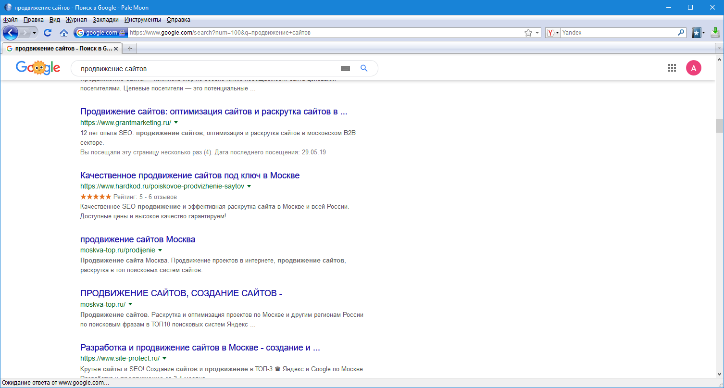Viewport: 724px width, 388px height.
Task: Click the orange star rating under hardkod.ru
Action: point(96,197)
